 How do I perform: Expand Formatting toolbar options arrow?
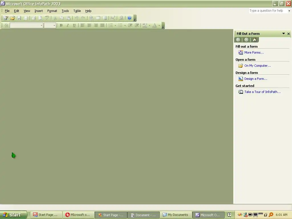point(163,25)
